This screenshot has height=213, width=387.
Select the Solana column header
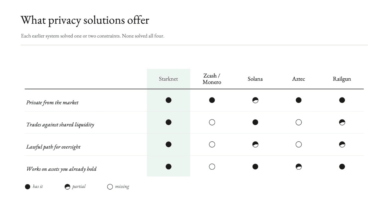click(x=255, y=79)
